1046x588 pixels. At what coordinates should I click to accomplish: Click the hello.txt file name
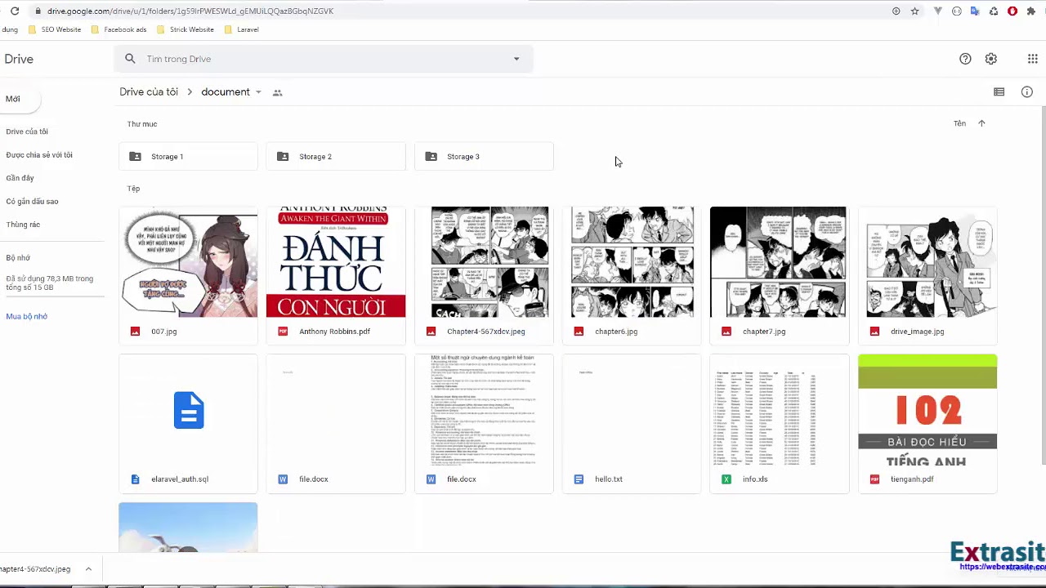(609, 479)
